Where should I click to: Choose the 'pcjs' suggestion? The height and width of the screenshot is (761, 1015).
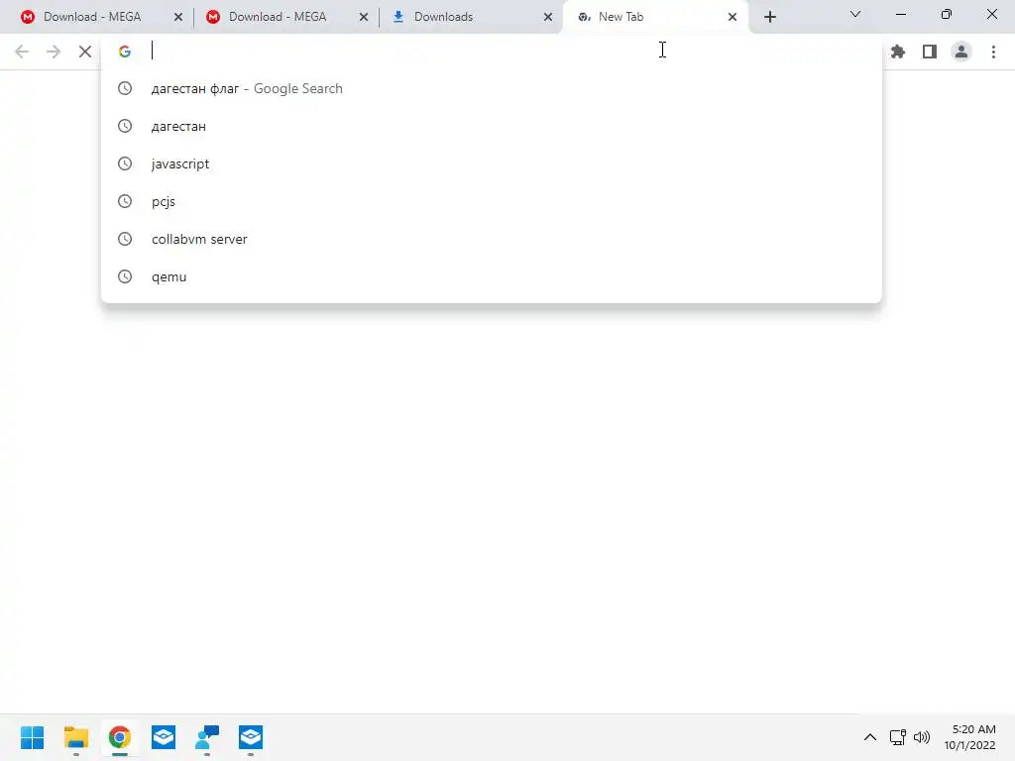click(x=492, y=201)
